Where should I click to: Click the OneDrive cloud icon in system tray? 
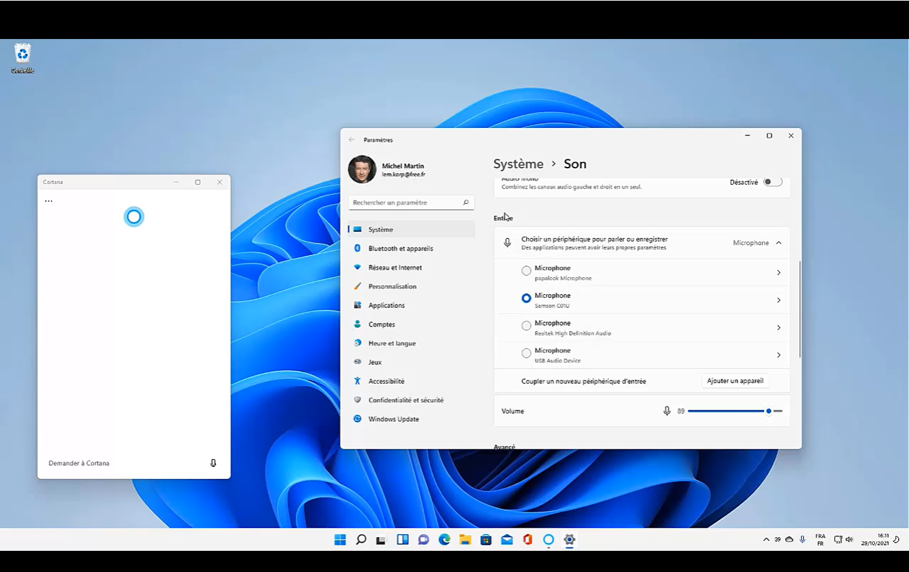tap(789, 539)
